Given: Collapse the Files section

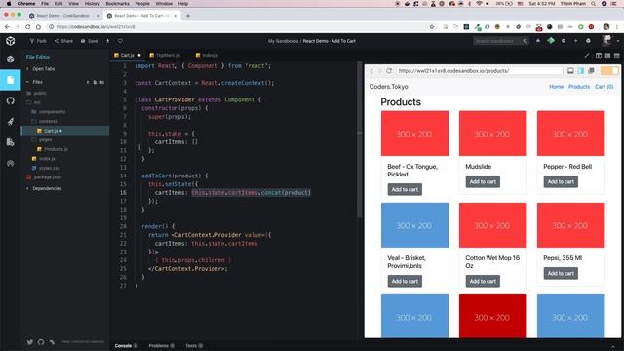Looking at the screenshot, I should click(37, 82).
